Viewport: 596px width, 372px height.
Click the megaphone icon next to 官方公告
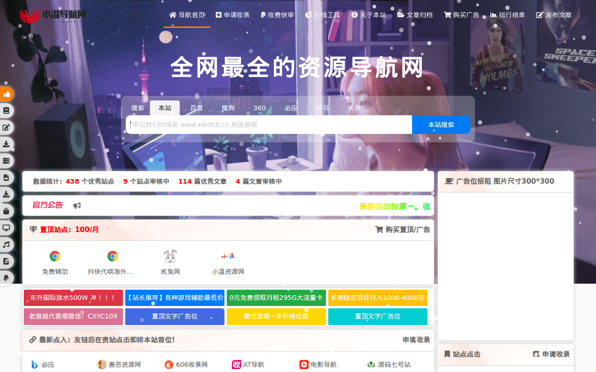77,205
